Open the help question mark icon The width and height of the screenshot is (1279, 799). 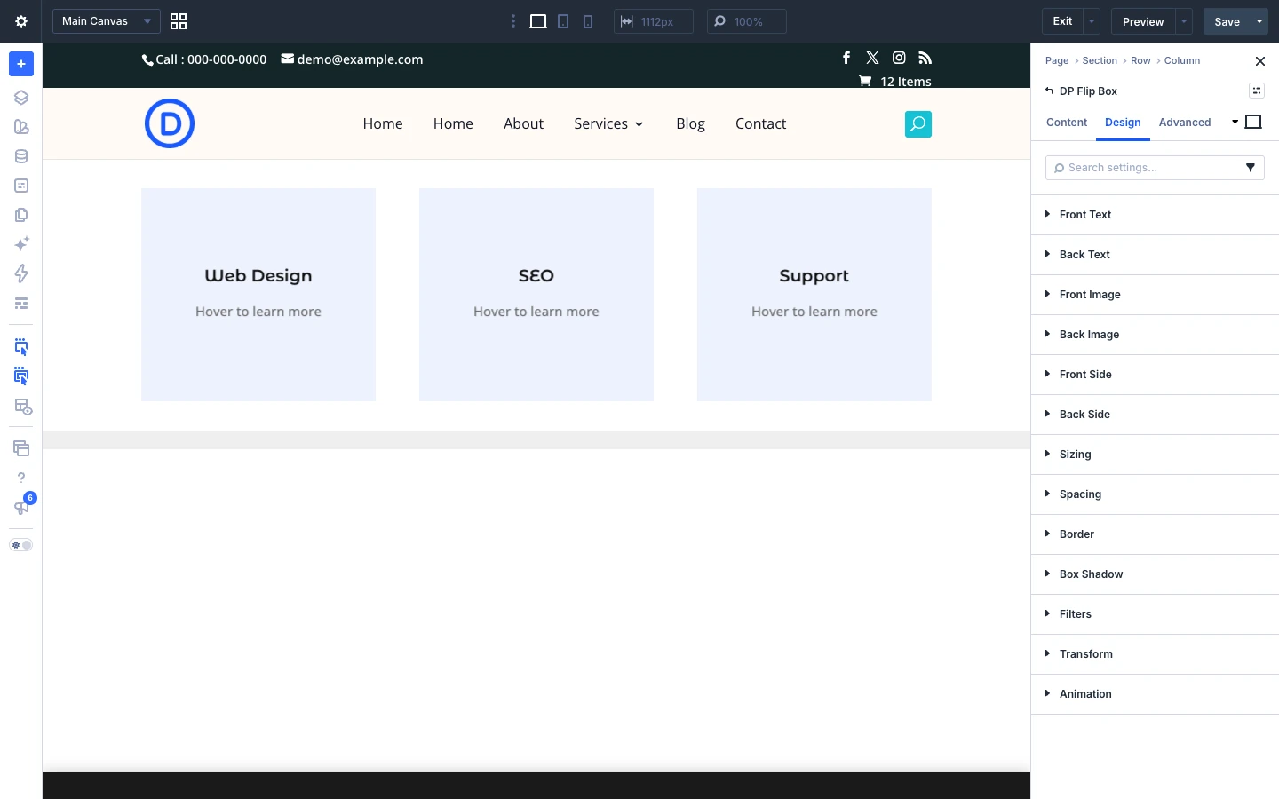coord(21,478)
